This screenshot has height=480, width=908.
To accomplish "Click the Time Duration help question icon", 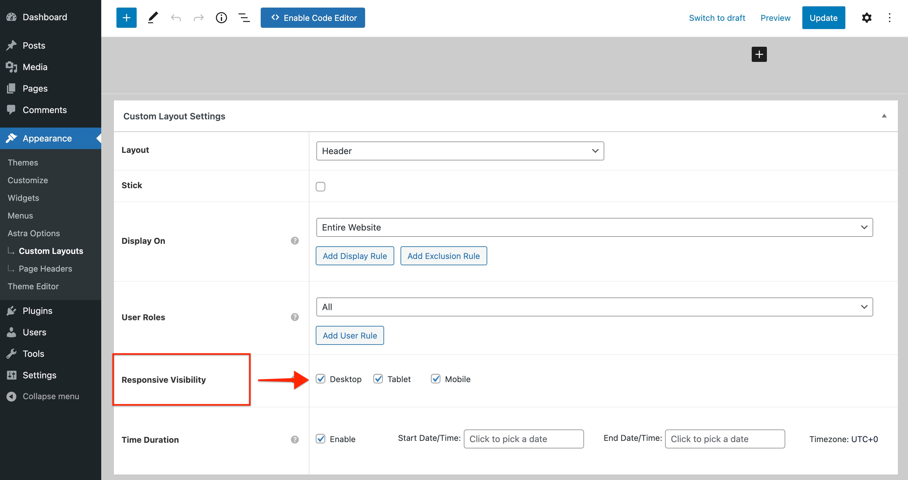I will 295,440.
